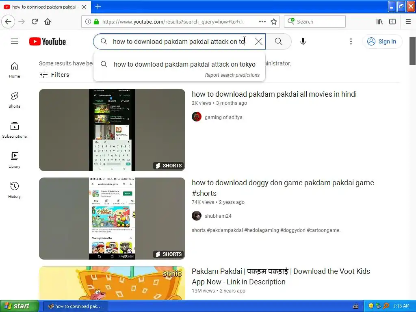This screenshot has height=312, width=416.
Task: Click the browser taskbar button
Action: tap(76, 306)
